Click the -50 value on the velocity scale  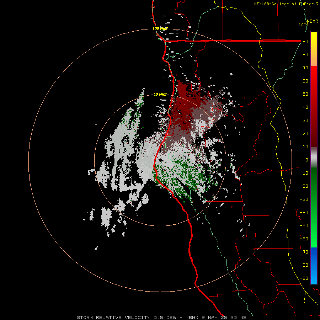[304, 226]
